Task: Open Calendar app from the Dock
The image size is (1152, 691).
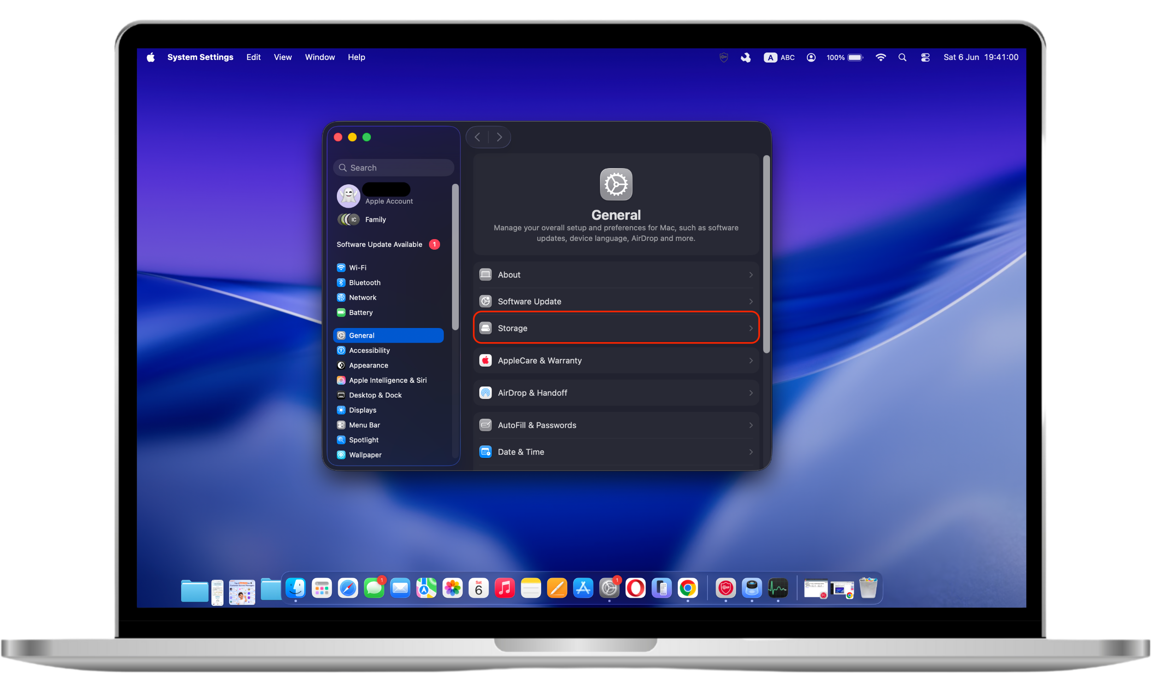Action: coord(478,588)
